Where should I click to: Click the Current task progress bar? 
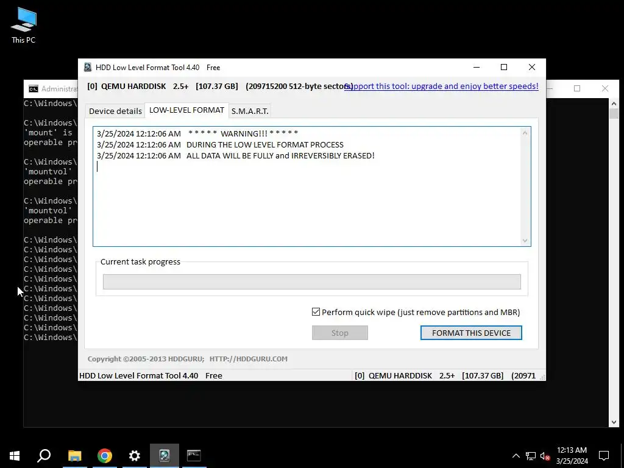pos(311,282)
